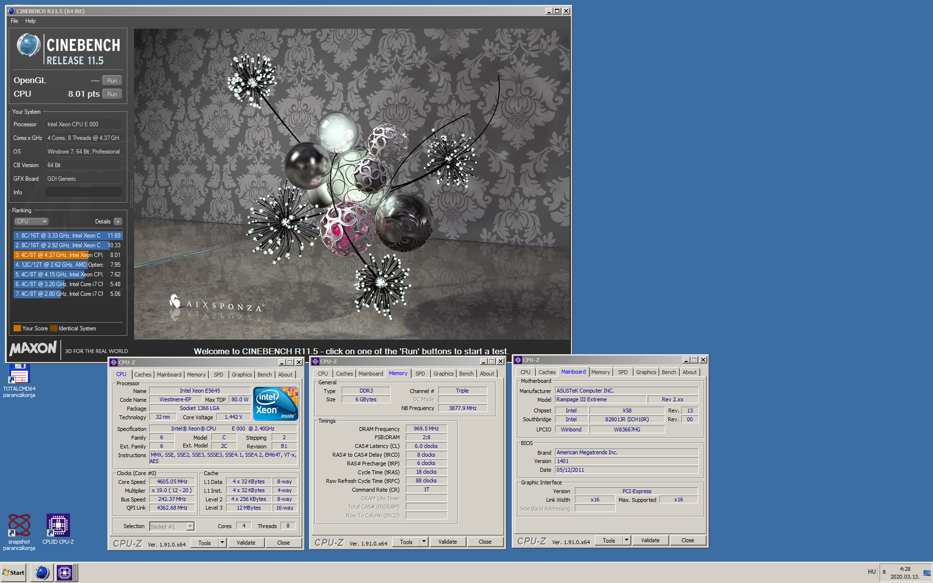The image size is (933, 583).
Task: Click Close button in left CPU-Z window
Action: point(283,543)
